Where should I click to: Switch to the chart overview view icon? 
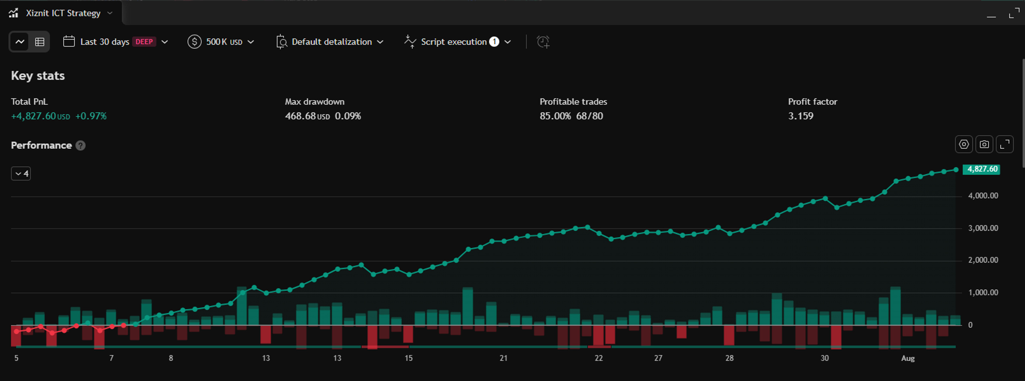[x=20, y=42]
